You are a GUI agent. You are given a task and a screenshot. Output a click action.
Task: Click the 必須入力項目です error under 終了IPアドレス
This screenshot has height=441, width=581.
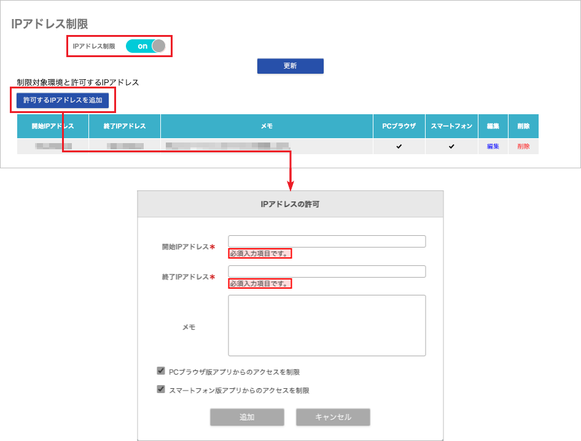[260, 284]
